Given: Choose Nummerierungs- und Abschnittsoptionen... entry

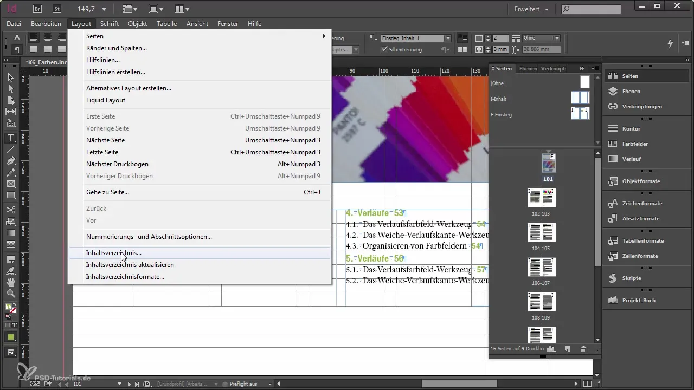Looking at the screenshot, I should tap(200, 237).
